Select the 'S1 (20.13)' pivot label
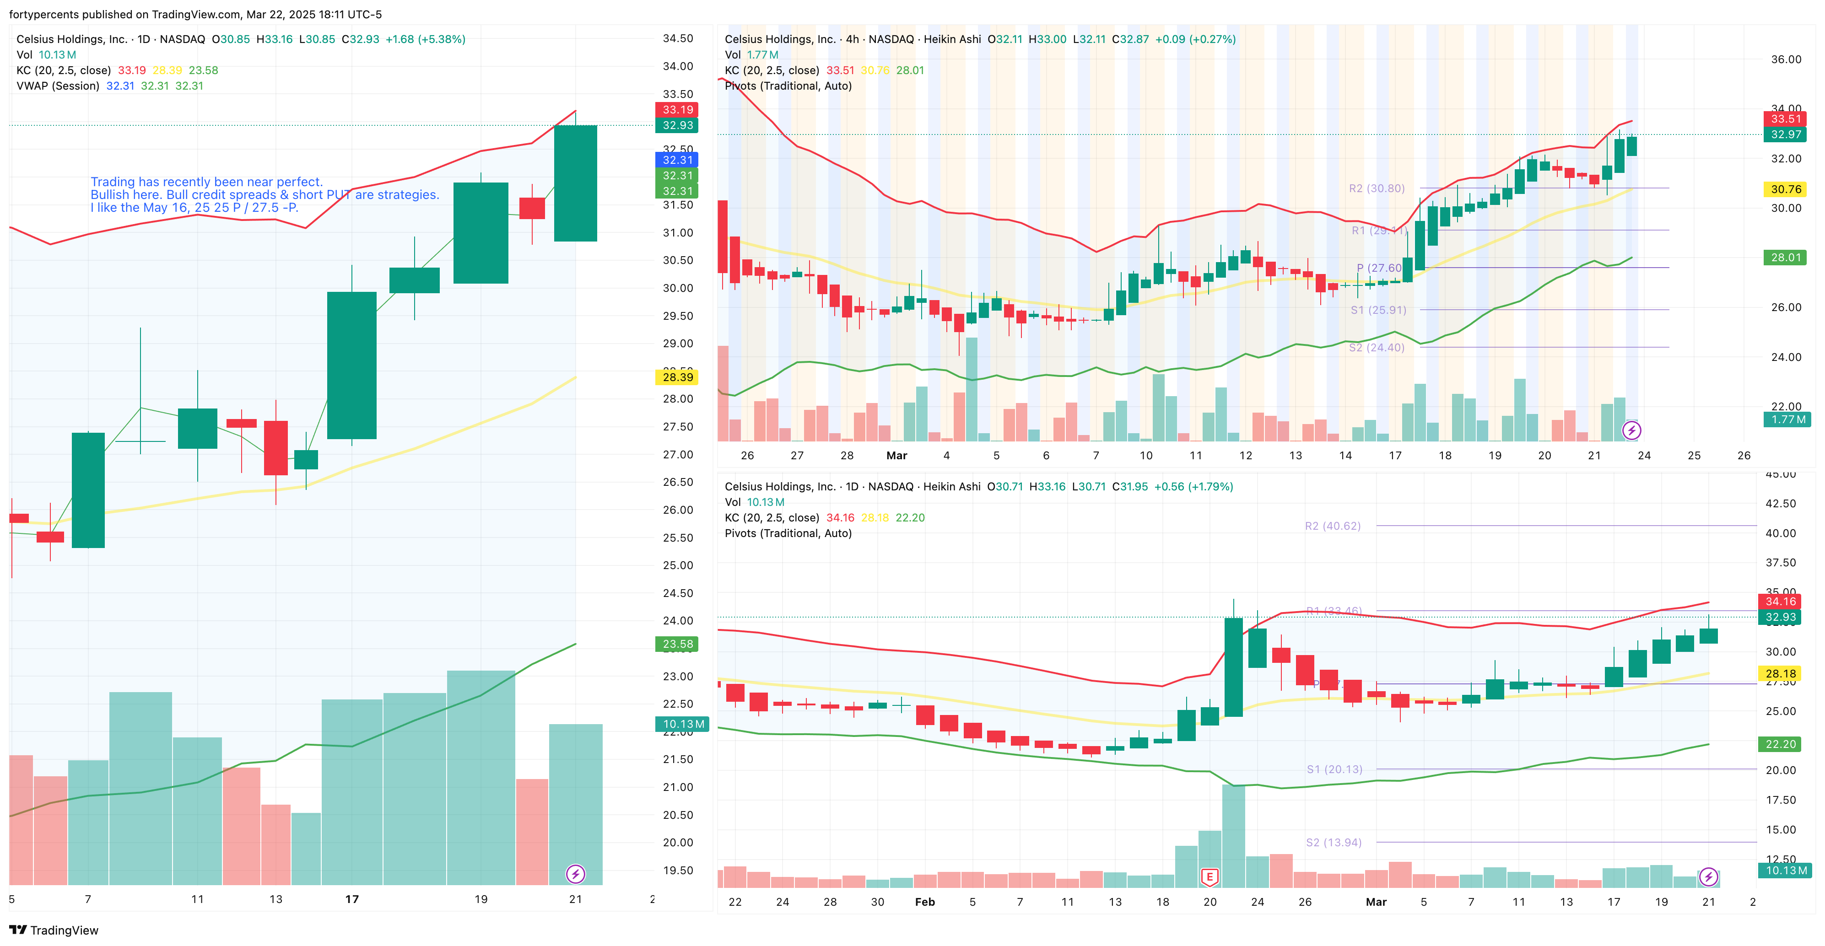 click(x=1334, y=769)
